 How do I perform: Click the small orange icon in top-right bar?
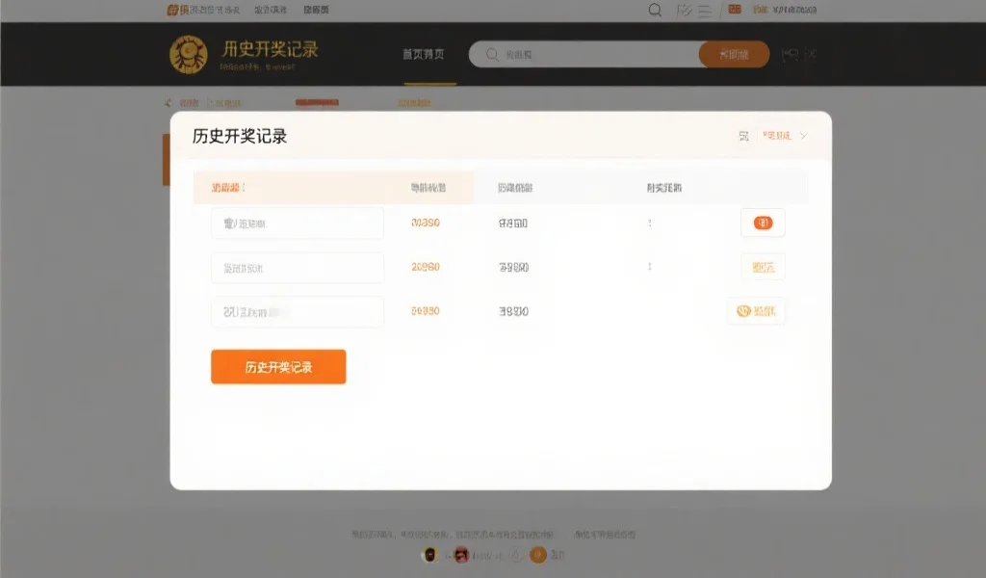click(735, 10)
